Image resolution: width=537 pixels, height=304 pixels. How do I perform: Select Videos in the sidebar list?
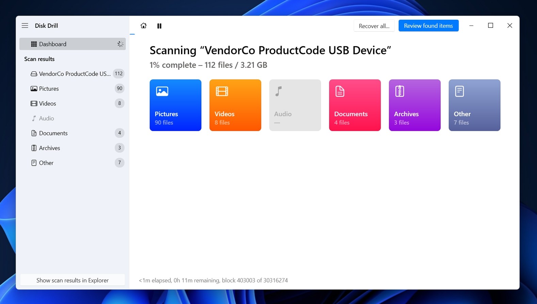point(48,104)
